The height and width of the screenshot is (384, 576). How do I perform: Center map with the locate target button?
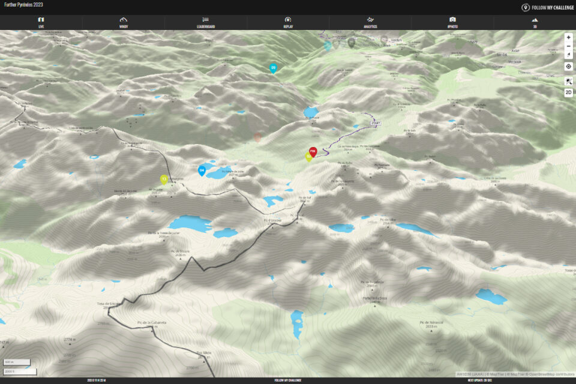click(x=568, y=67)
